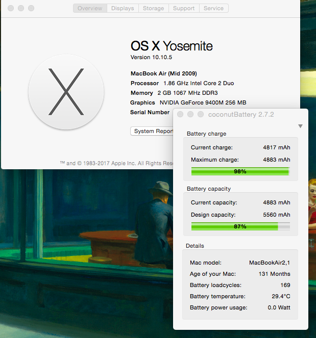The height and width of the screenshot is (338, 316).
Task: Click MacBook Air (Mid 2009) text
Action: tap(164, 73)
